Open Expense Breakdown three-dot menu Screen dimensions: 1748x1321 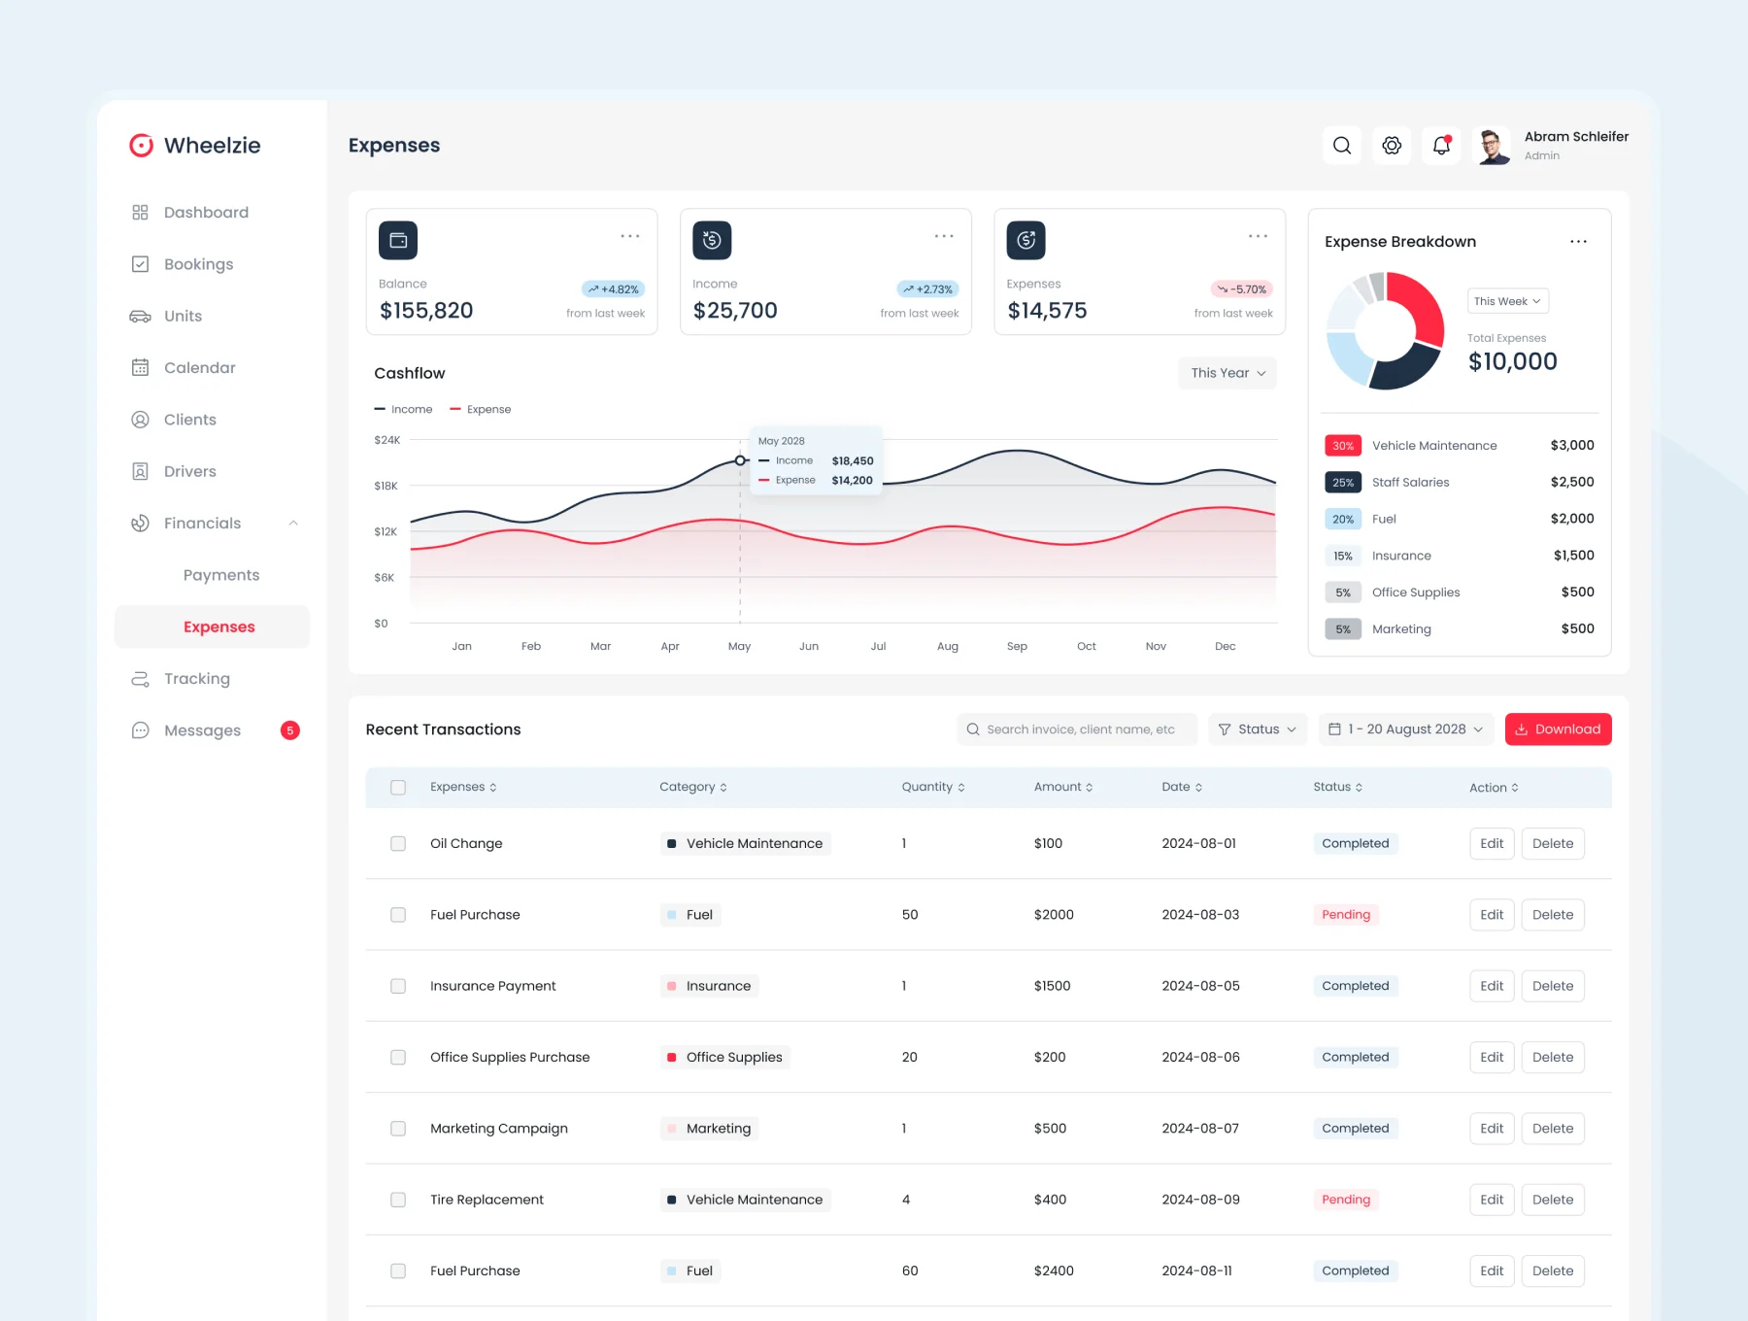tap(1579, 242)
